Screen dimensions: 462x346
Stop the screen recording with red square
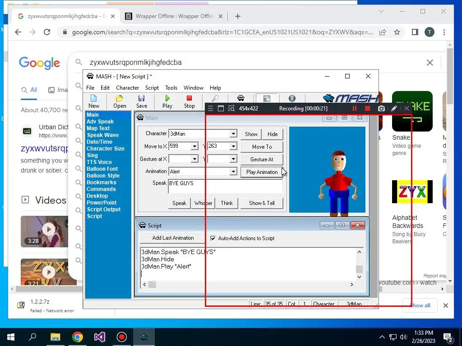(367, 109)
